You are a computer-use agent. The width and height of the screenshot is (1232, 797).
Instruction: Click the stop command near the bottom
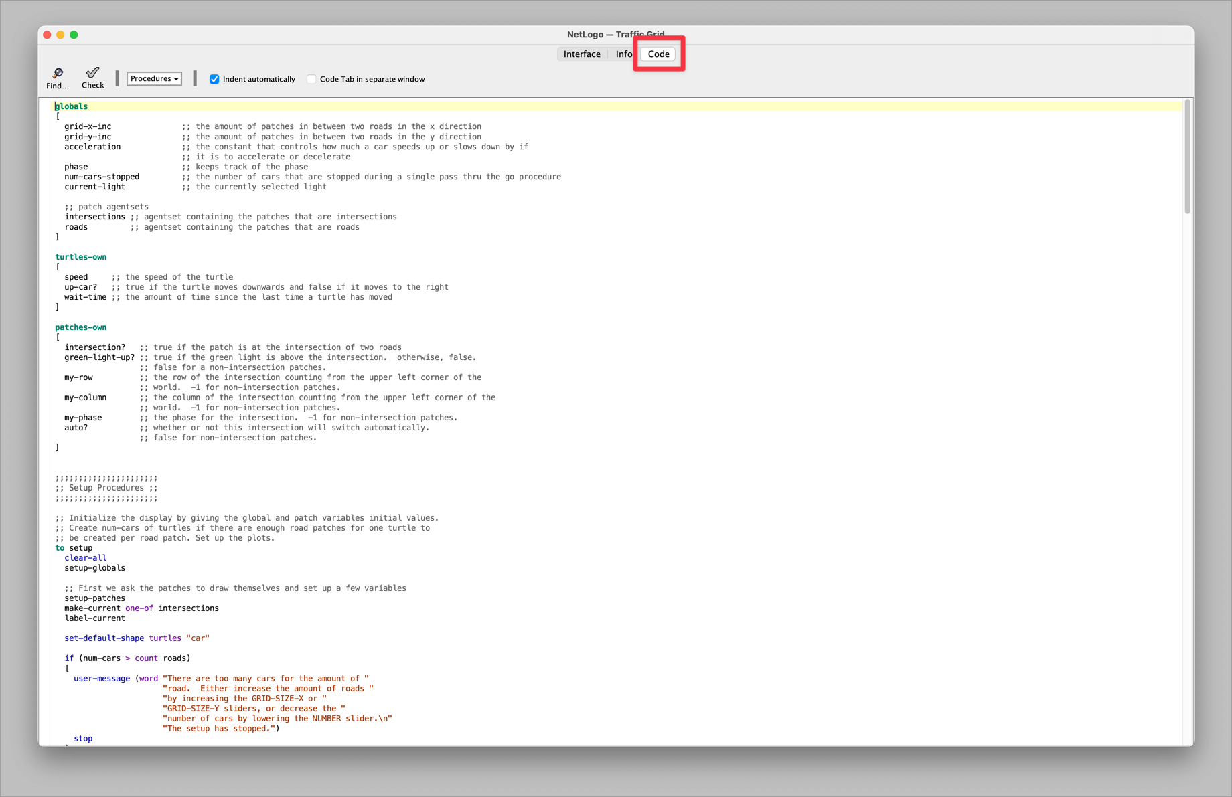pyautogui.click(x=83, y=738)
